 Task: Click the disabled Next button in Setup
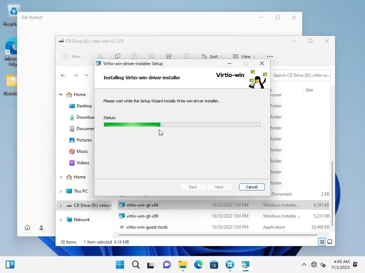pyautogui.click(x=219, y=187)
